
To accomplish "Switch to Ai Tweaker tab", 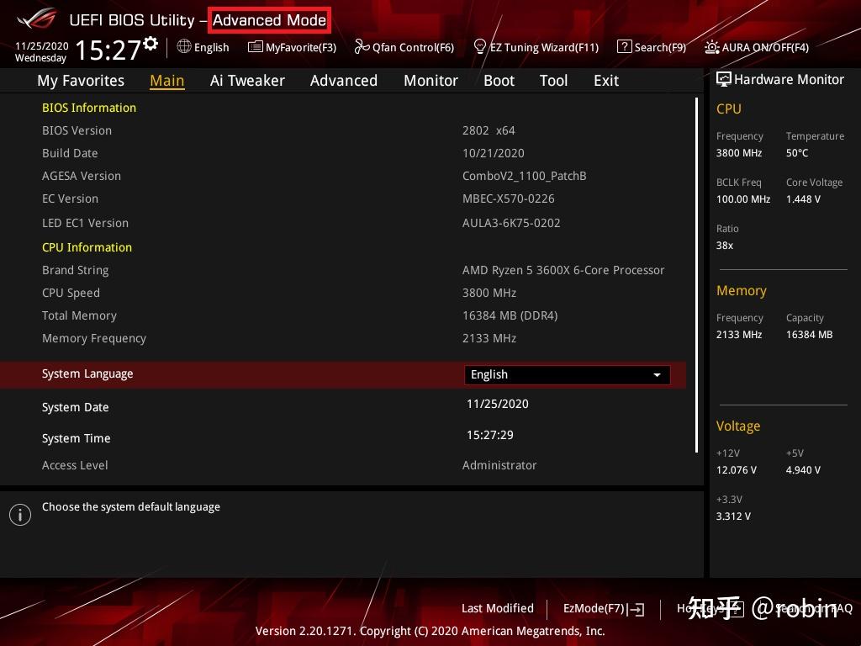I will tap(247, 81).
